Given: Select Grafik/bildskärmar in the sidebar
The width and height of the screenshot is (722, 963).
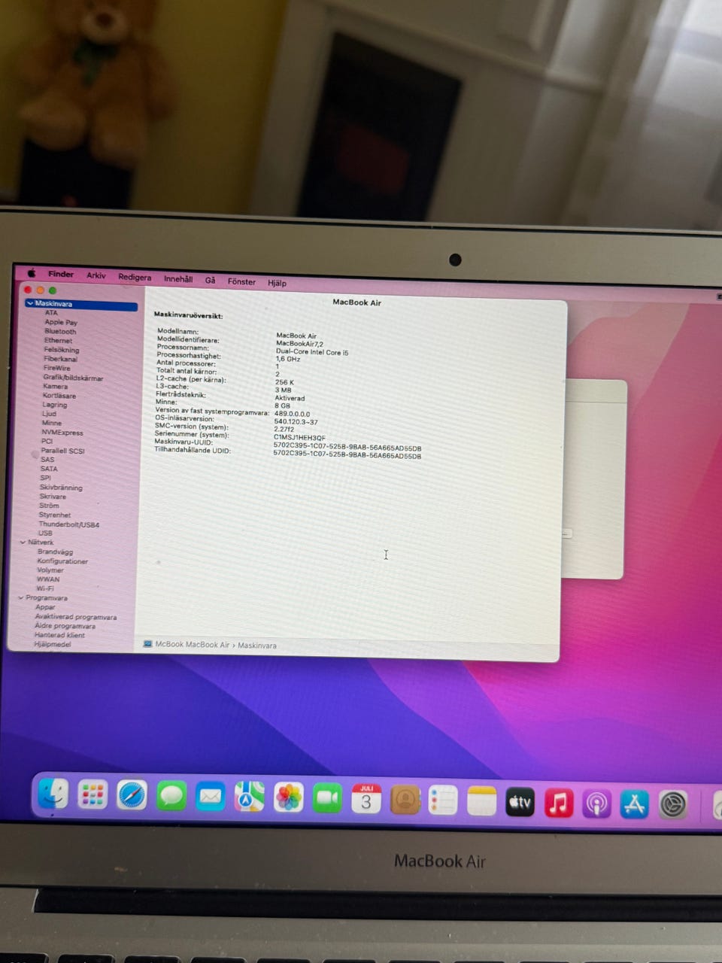Looking at the screenshot, I should coord(73,378).
